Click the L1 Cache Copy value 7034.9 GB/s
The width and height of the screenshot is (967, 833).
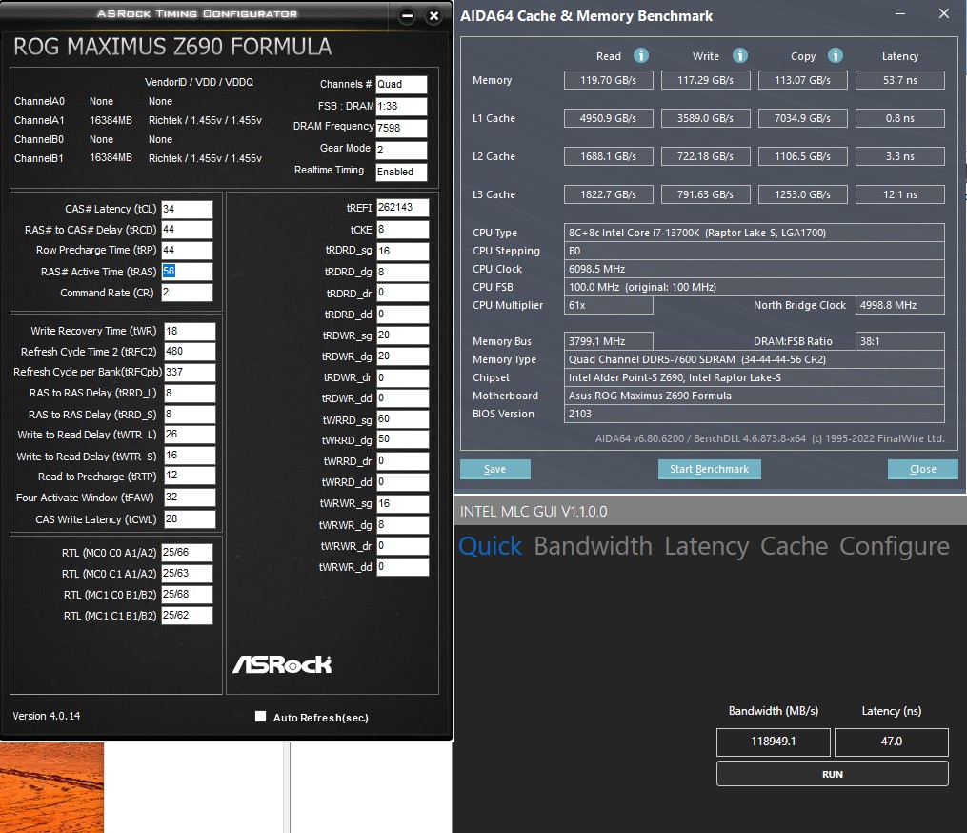802,118
